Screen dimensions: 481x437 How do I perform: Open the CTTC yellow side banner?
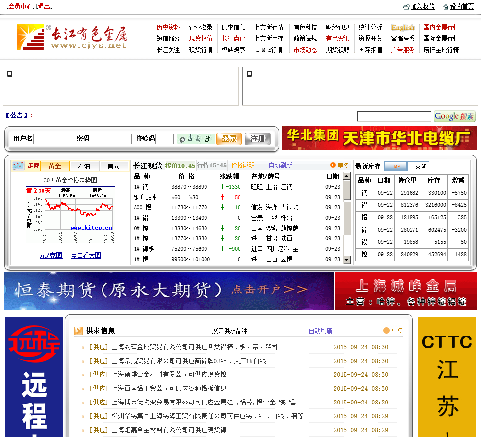[447, 377]
